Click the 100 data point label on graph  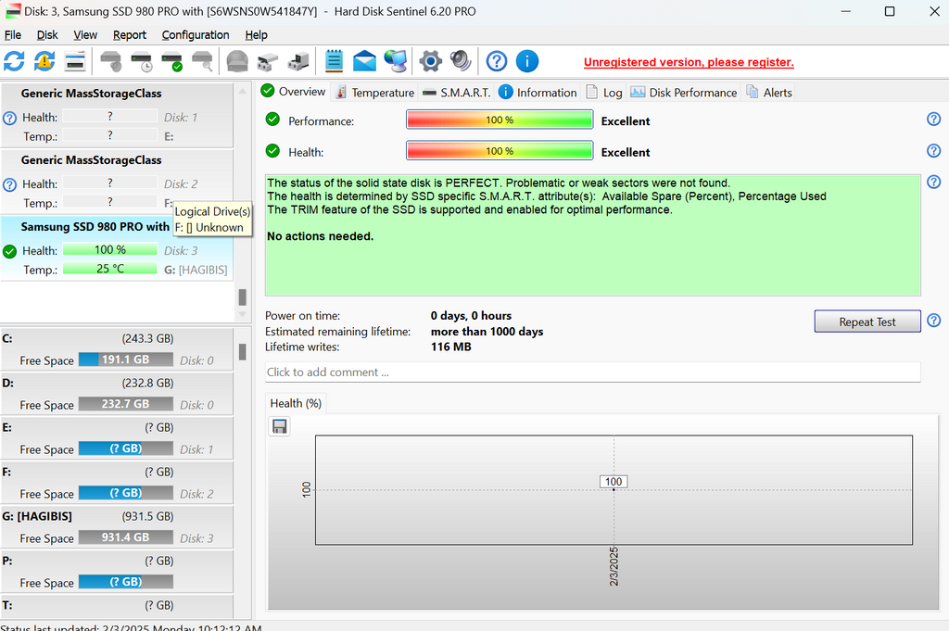click(x=614, y=482)
